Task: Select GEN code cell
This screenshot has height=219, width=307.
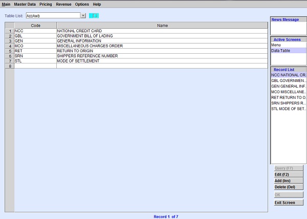Action: pyautogui.click(x=35, y=41)
